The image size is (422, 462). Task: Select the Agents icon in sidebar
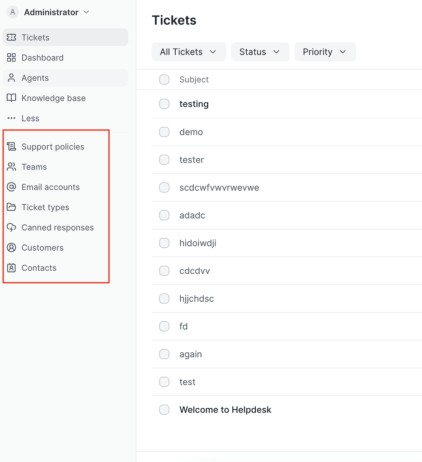[x=11, y=78]
